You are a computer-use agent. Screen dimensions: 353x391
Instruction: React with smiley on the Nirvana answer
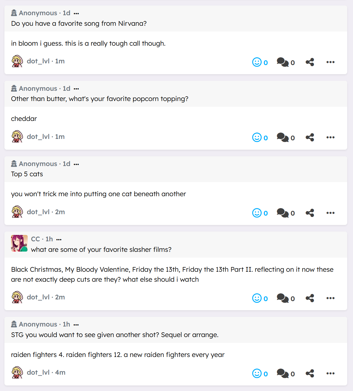click(257, 62)
